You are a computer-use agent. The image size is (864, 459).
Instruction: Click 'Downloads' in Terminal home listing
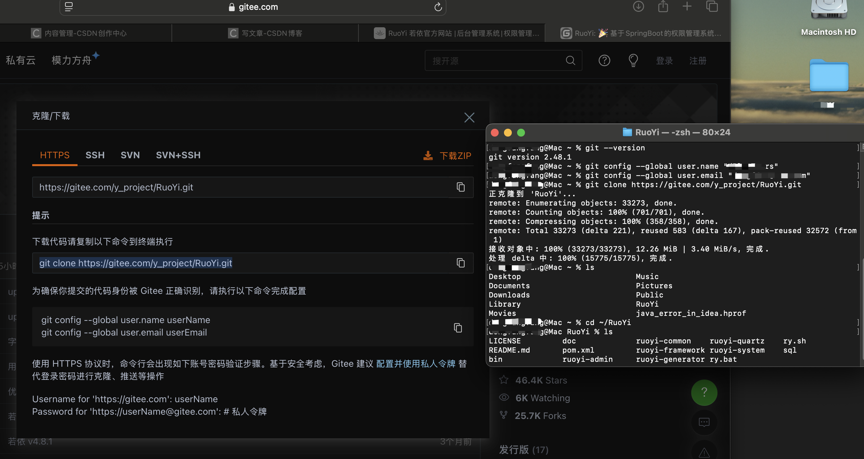tap(509, 295)
